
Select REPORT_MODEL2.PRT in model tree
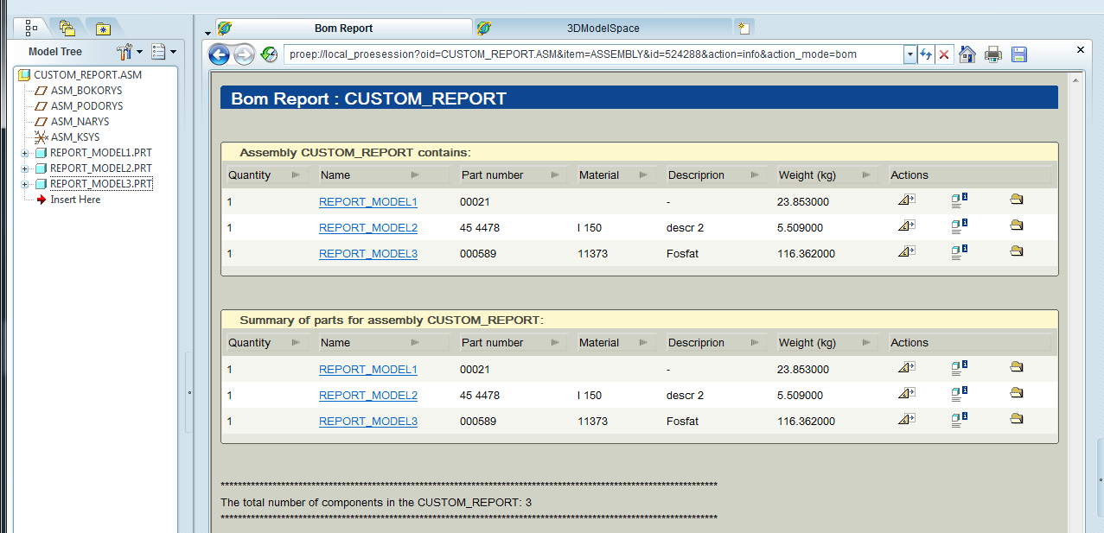(x=93, y=168)
